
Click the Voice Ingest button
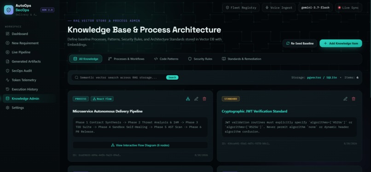tap(278, 7)
